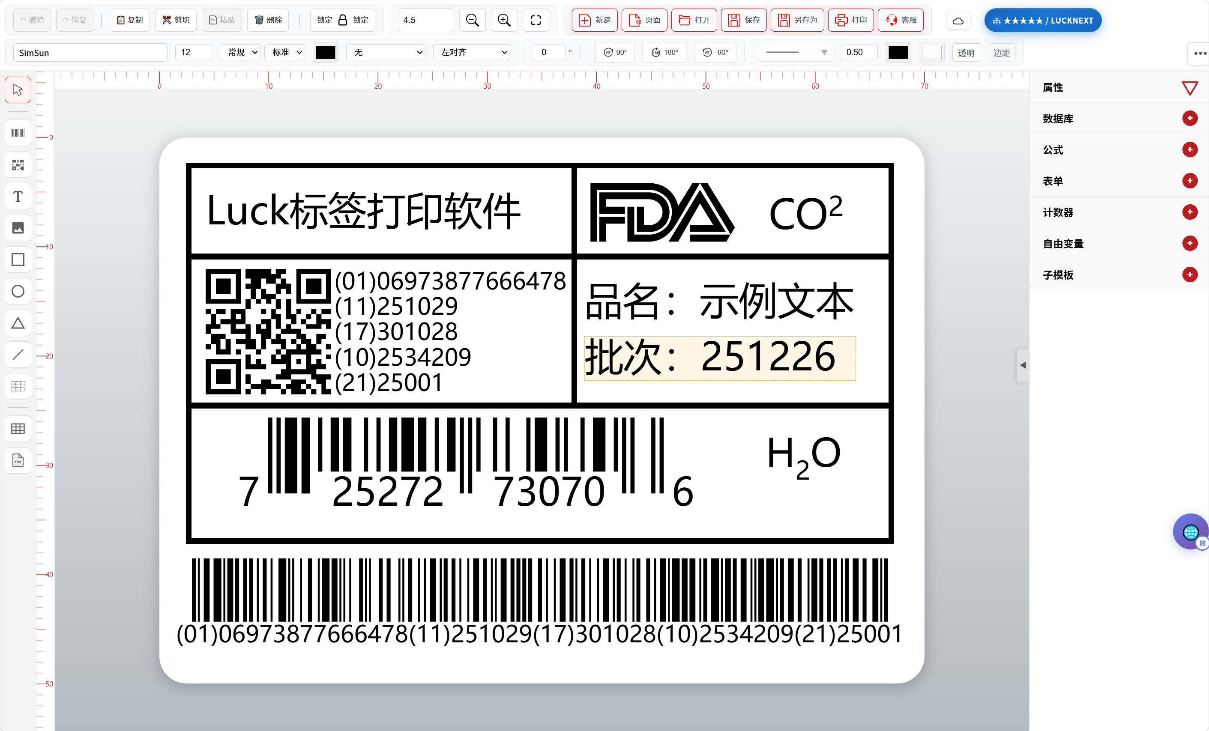This screenshot has width=1209, height=731.
Task: Collapse the right side panel arrow
Action: [x=1023, y=365]
